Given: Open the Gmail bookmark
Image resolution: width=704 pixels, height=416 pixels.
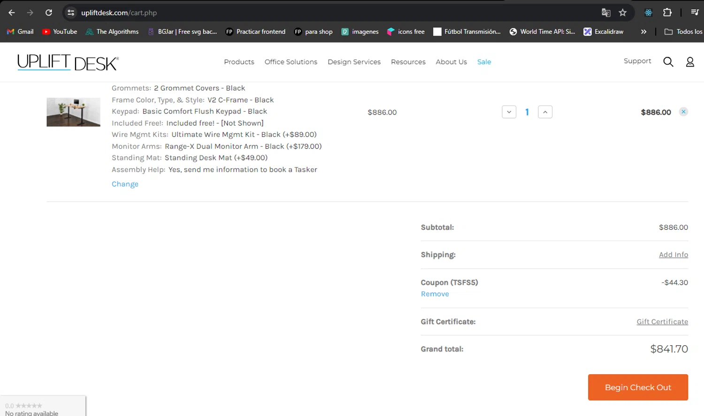Looking at the screenshot, I should (x=20, y=31).
